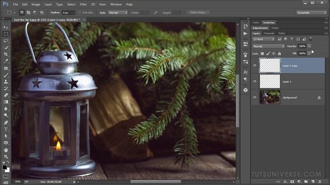Select the Lasso tool
The height and width of the screenshot is (185, 330).
[6, 41]
